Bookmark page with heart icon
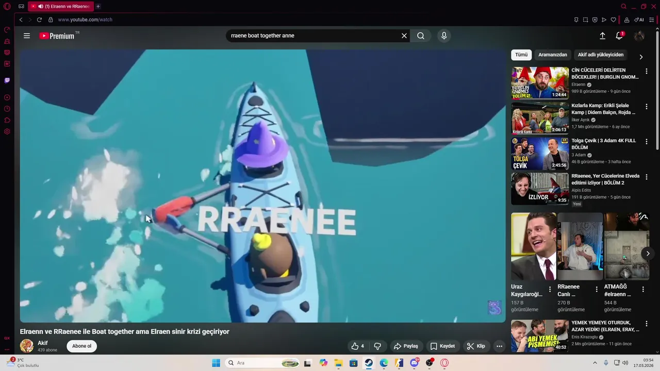Image resolution: width=660 pixels, height=371 pixels. coord(613,20)
